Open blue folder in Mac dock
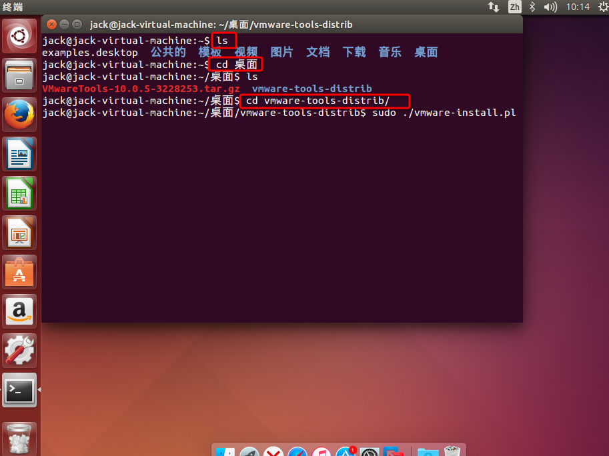 coord(428,452)
